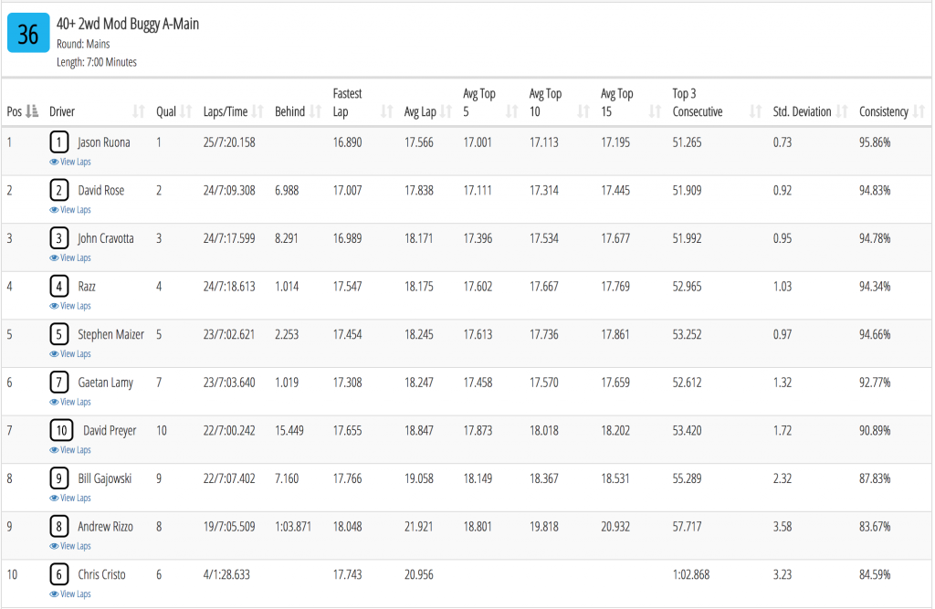Viewport: 935px width, 609px height.
Task: Open View Laps for John Cravotta
Action: 70,257
